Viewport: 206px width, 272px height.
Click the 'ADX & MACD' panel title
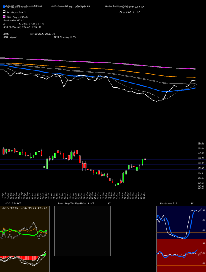pos(13,204)
